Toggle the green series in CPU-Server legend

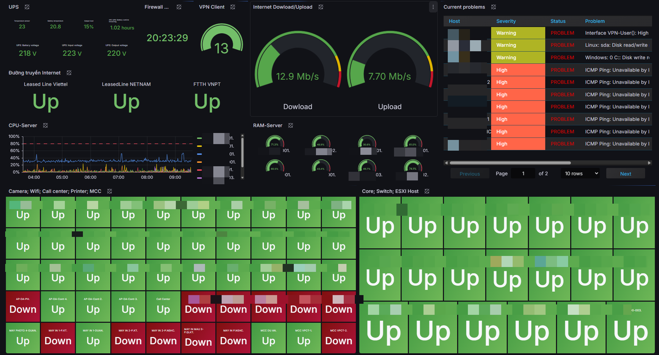click(x=199, y=138)
